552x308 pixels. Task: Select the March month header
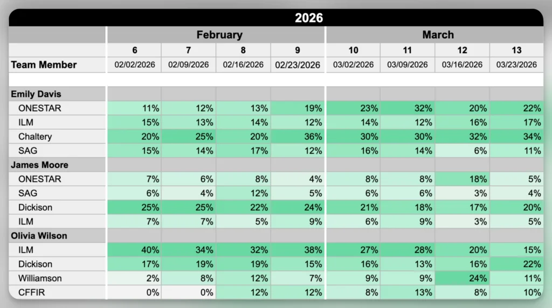pos(438,35)
